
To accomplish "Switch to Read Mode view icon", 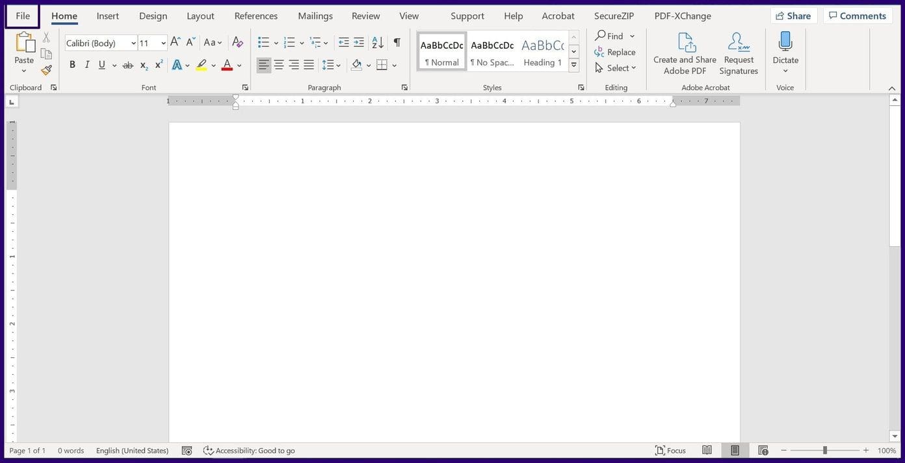I will [707, 451].
